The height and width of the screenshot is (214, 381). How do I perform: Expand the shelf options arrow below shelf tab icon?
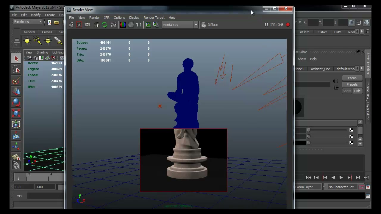tap(17, 45)
